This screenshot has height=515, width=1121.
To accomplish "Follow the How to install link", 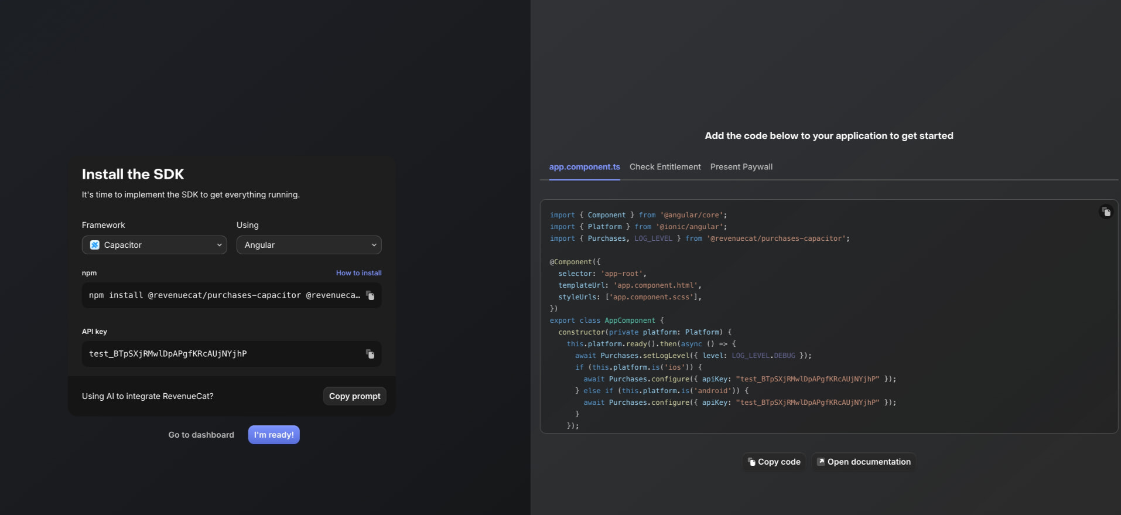I will pyautogui.click(x=359, y=273).
